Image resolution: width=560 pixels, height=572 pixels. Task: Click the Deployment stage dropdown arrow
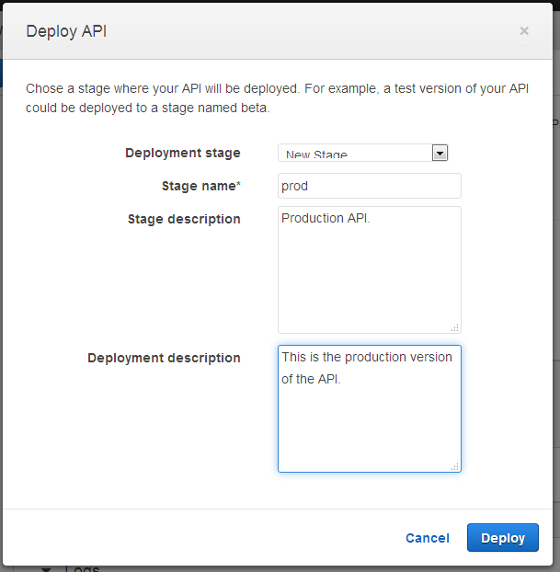tap(440, 153)
